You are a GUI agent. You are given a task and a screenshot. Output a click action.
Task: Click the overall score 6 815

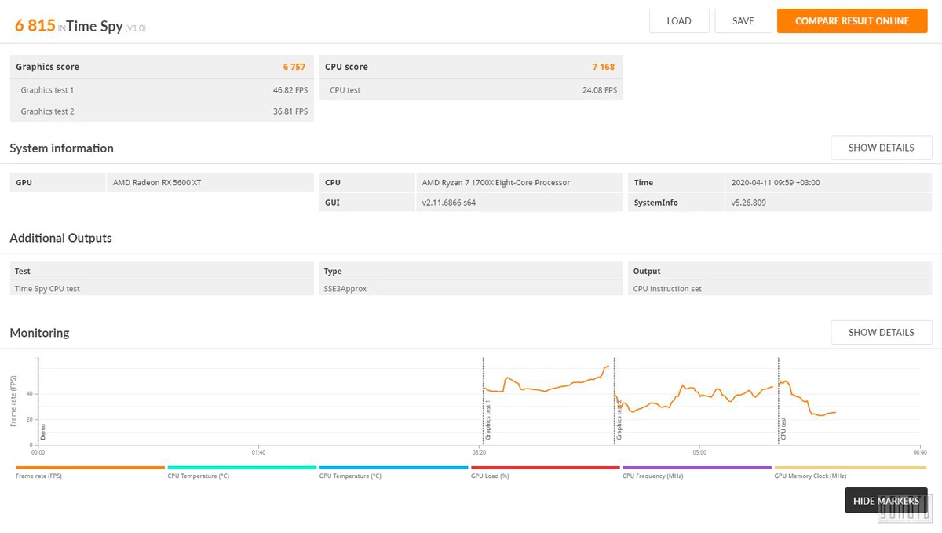[35, 25]
